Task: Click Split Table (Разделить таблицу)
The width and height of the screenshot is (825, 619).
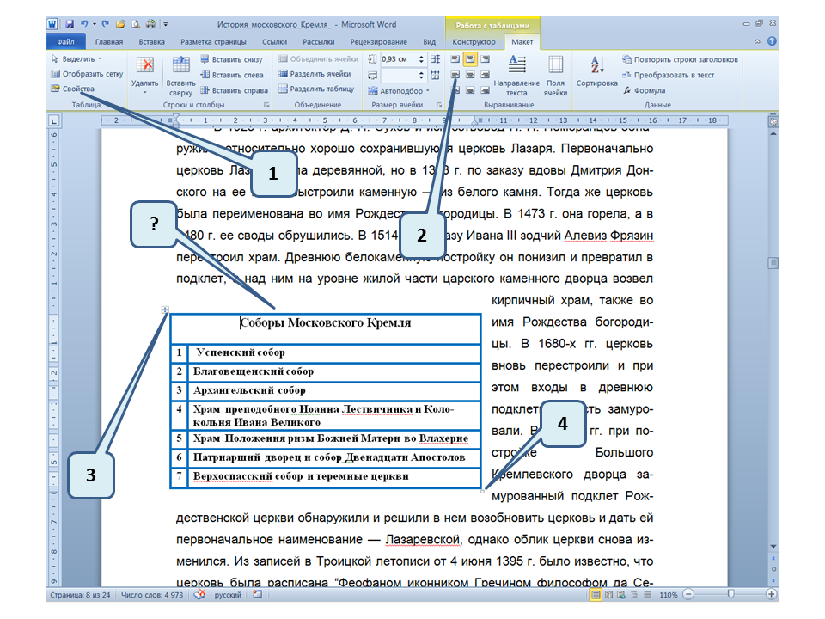Action: coord(316,89)
